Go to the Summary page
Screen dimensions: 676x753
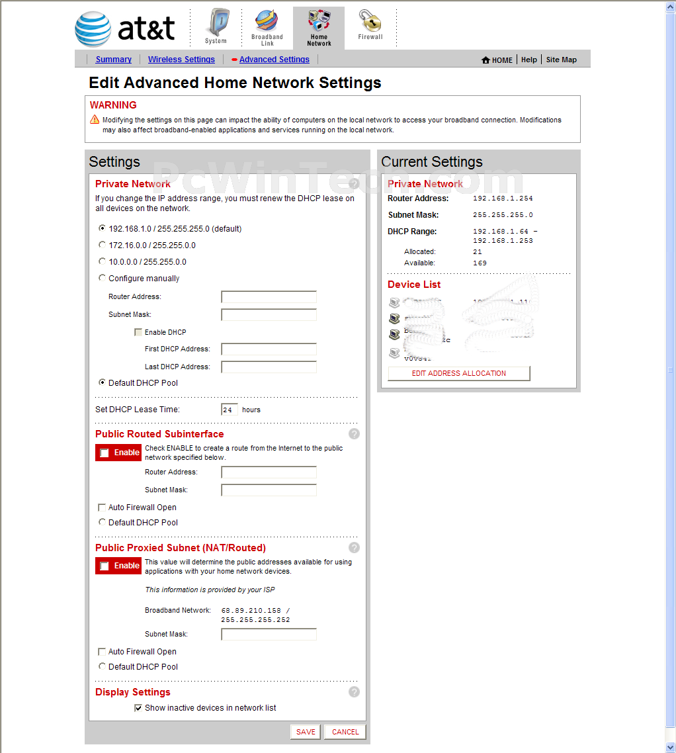click(x=113, y=59)
